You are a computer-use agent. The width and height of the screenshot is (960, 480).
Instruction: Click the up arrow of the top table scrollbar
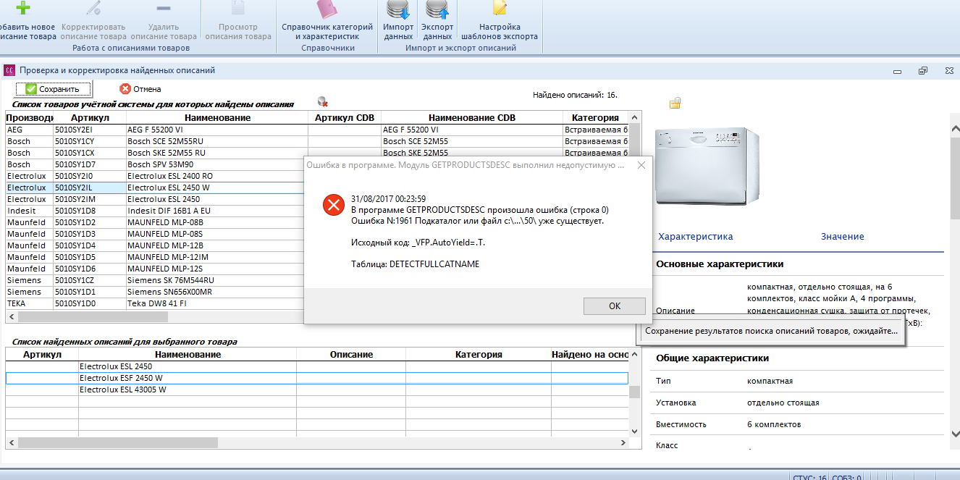pos(634,117)
